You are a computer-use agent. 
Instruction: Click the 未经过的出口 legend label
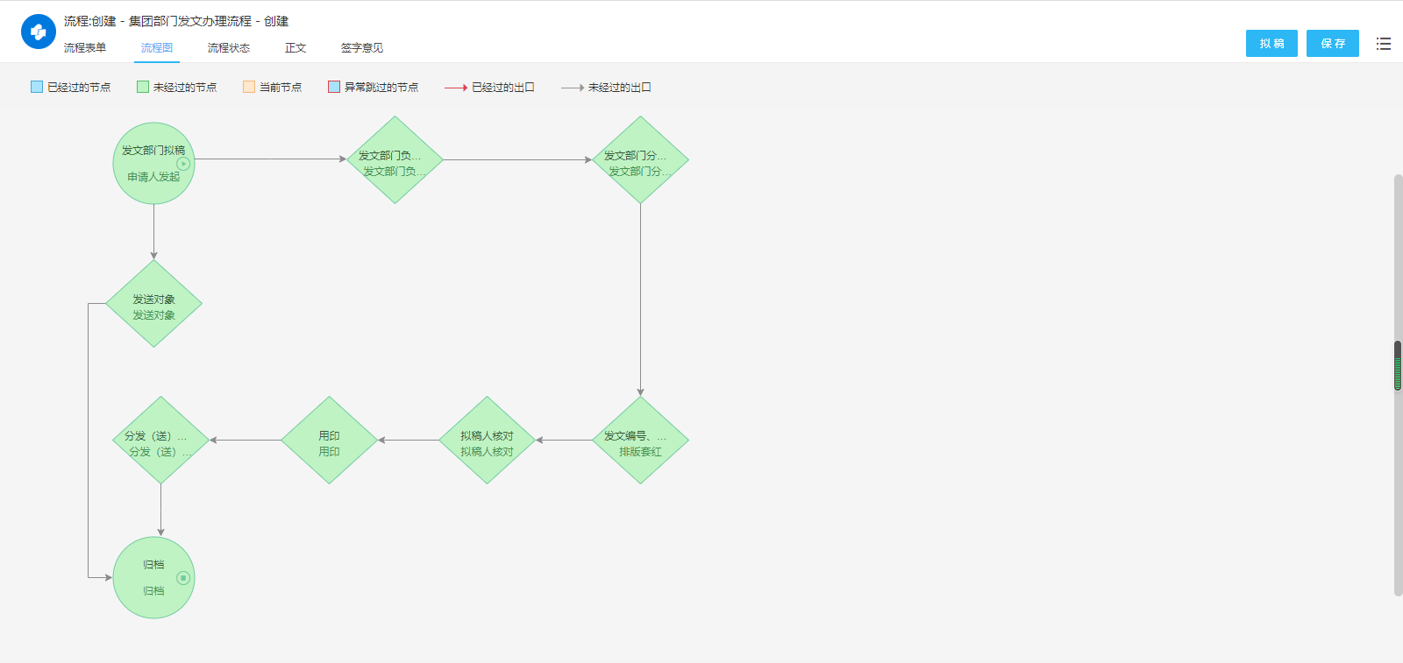point(620,88)
